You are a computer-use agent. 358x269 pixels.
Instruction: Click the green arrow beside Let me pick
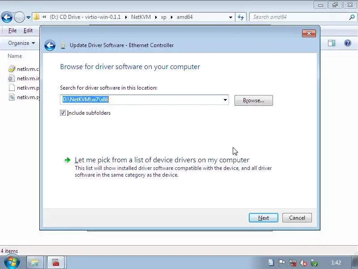pos(68,160)
